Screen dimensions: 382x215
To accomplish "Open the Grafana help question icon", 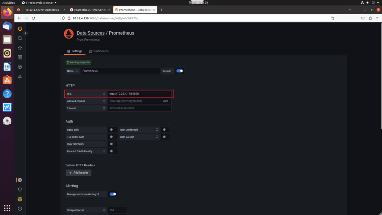I will [x=20, y=209].
